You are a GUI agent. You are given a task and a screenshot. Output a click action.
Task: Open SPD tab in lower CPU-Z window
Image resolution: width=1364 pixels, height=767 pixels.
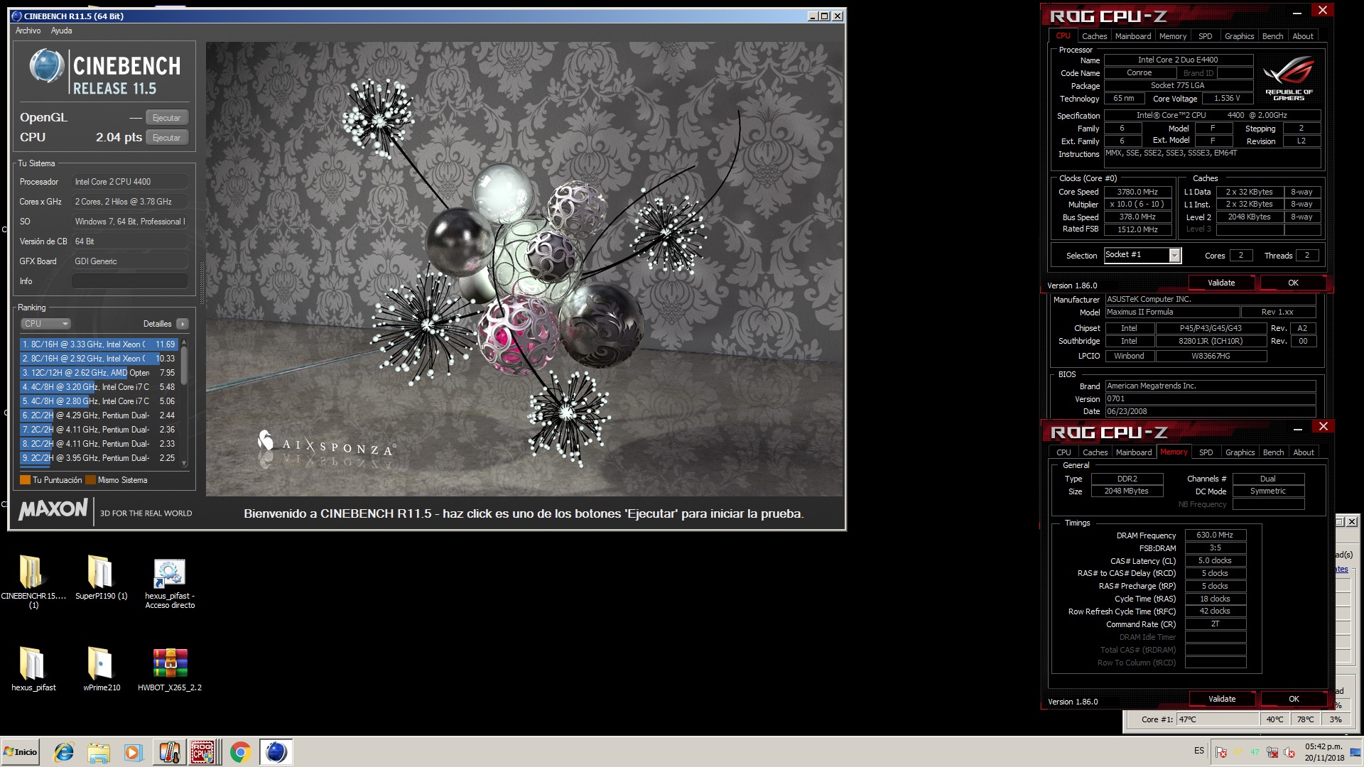point(1206,452)
